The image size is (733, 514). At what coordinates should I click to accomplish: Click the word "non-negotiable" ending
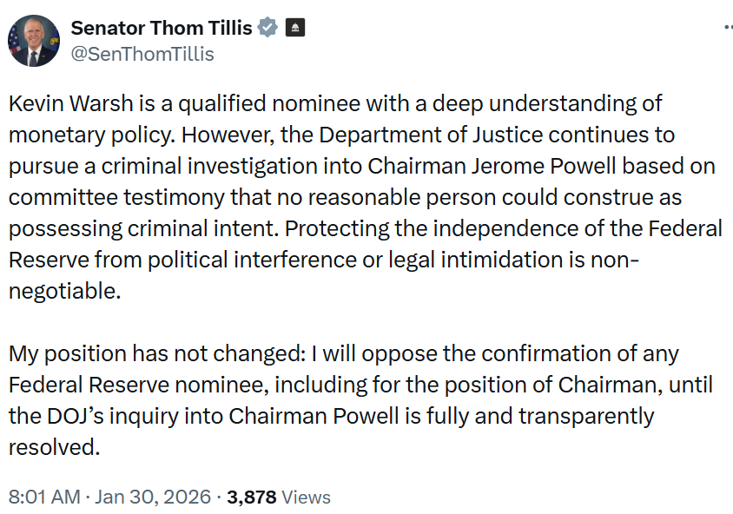tap(64, 292)
